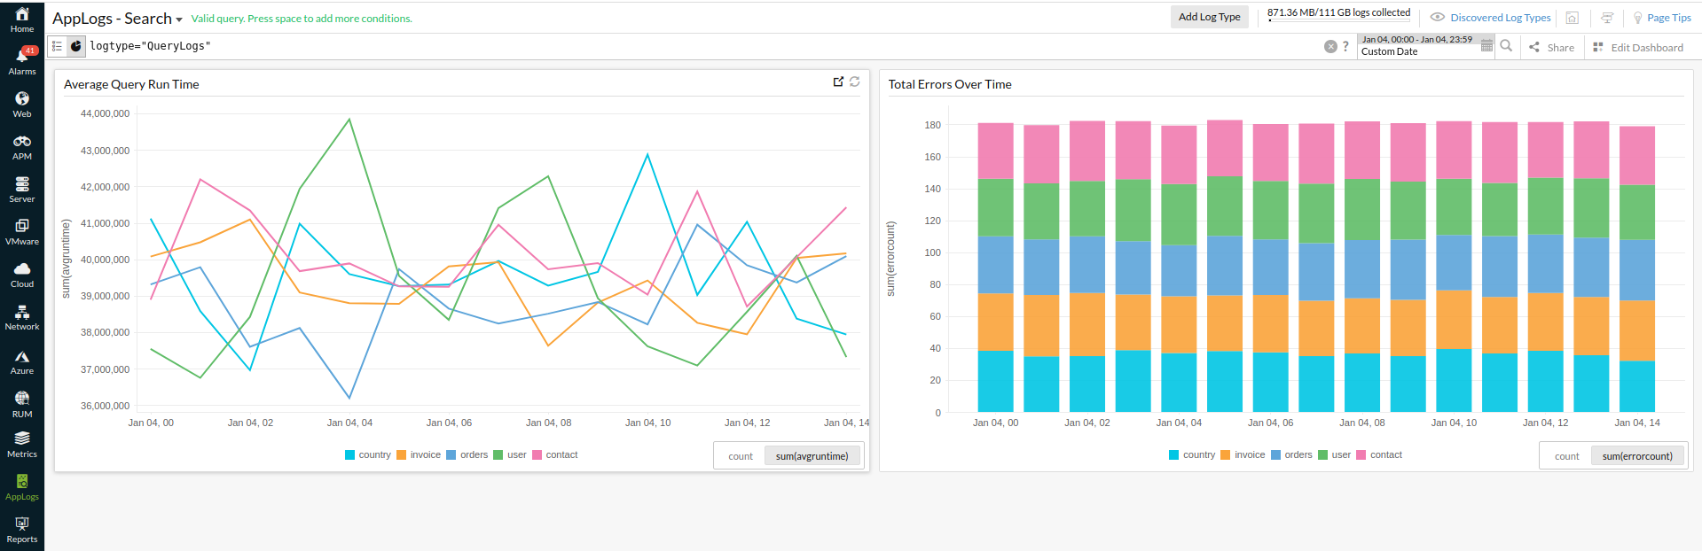Open the Metrics menu item

tap(22, 445)
